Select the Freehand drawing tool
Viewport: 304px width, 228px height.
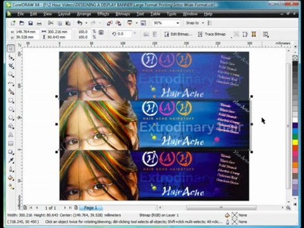pos(11,84)
